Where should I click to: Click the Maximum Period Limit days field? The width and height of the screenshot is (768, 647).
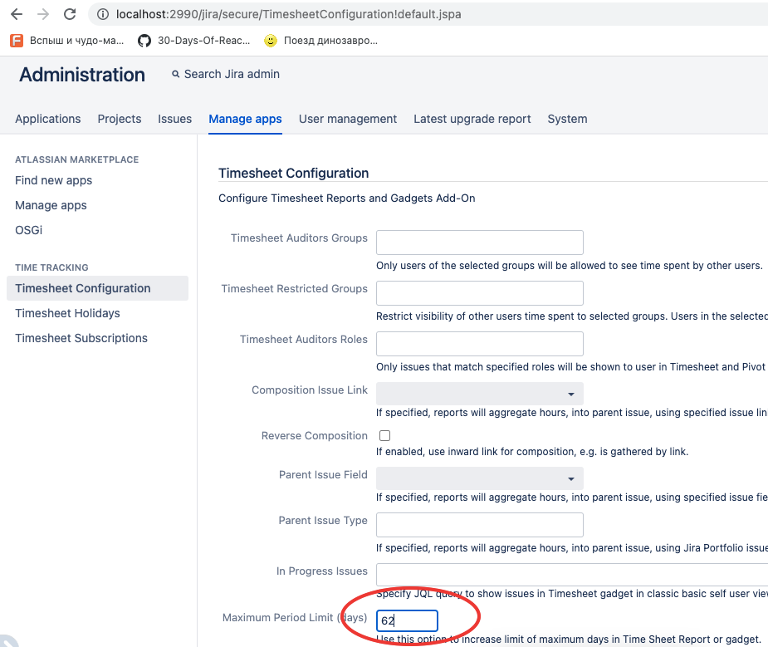(407, 620)
